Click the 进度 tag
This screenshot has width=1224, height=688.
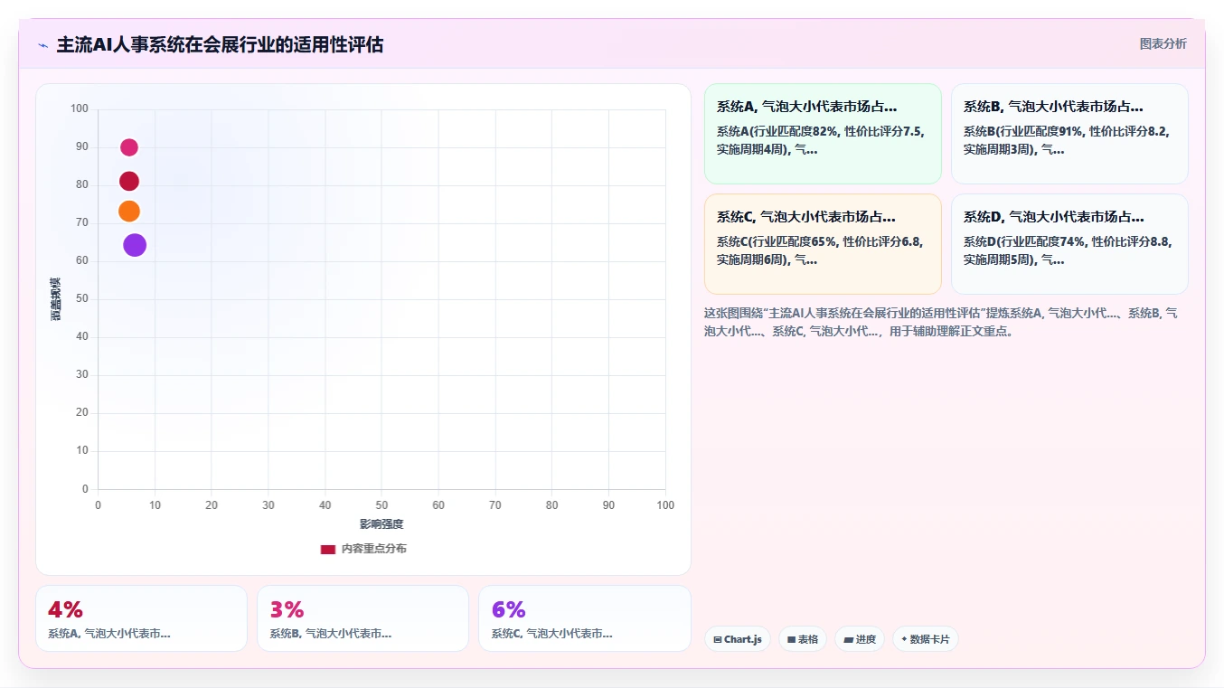860,639
